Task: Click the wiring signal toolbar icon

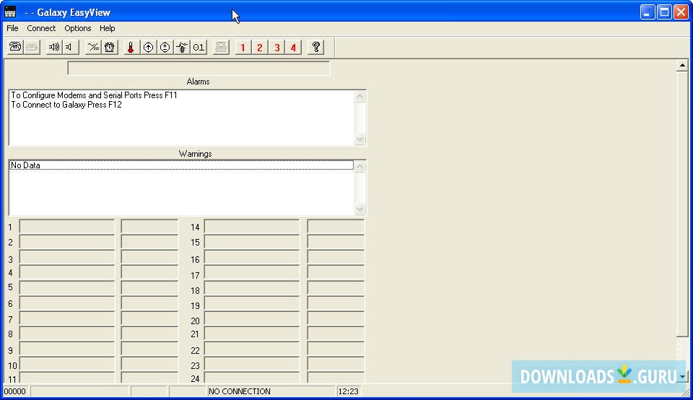Action: tap(182, 47)
